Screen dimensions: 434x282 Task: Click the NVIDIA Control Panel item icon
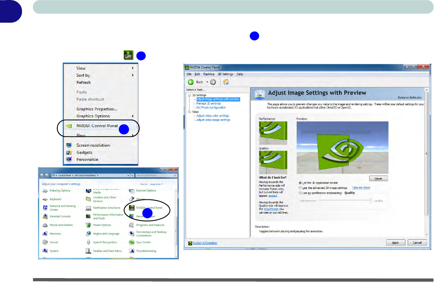click(x=132, y=208)
